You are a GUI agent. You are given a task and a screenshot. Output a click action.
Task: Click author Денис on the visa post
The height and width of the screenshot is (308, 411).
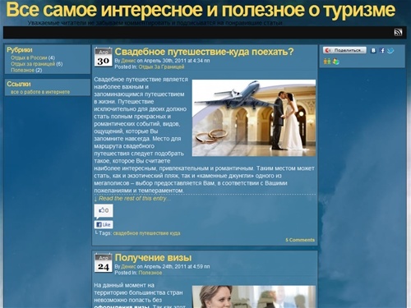tap(128, 267)
